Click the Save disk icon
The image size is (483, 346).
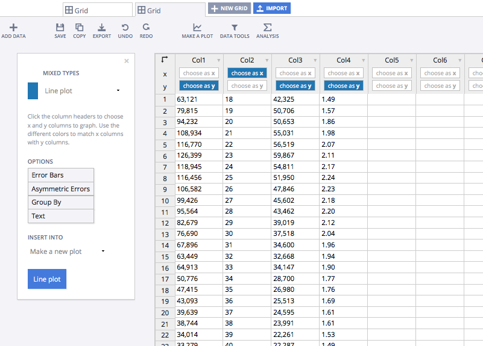click(60, 27)
